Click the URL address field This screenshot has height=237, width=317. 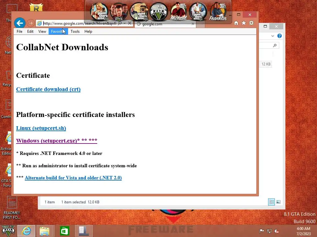pyautogui.click(x=80, y=23)
